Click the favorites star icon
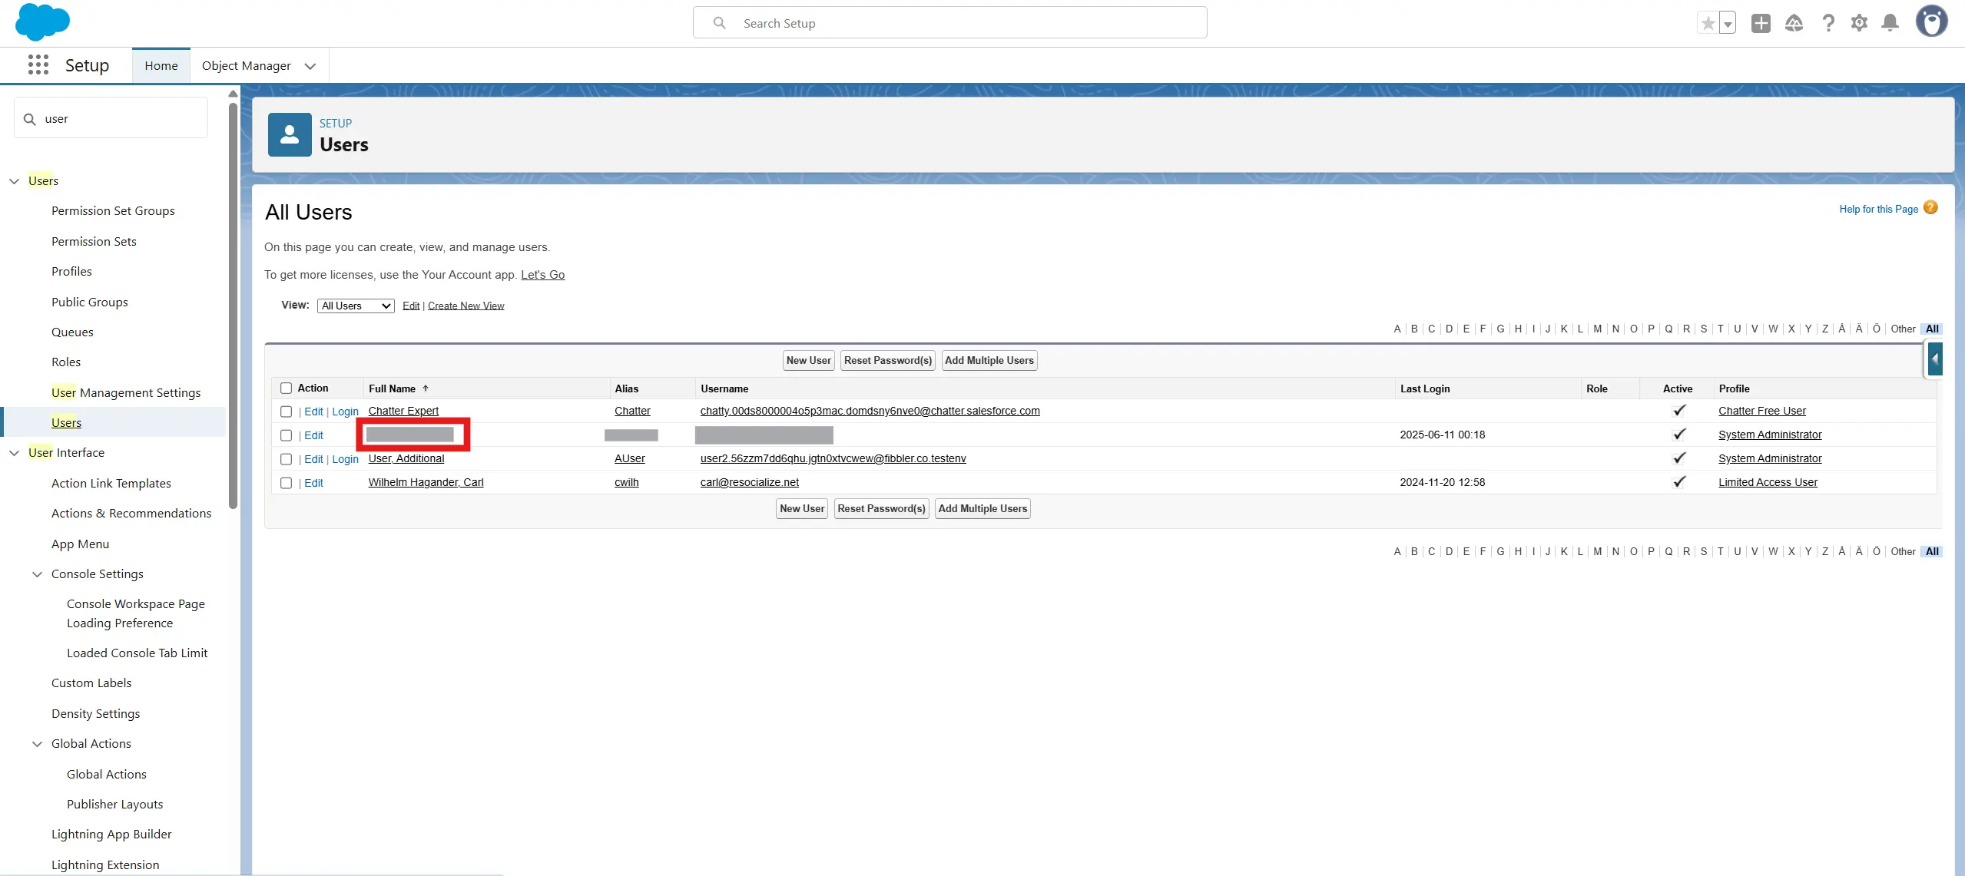The width and height of the screenshot is (1965, 876). [x=1708, y=23]
